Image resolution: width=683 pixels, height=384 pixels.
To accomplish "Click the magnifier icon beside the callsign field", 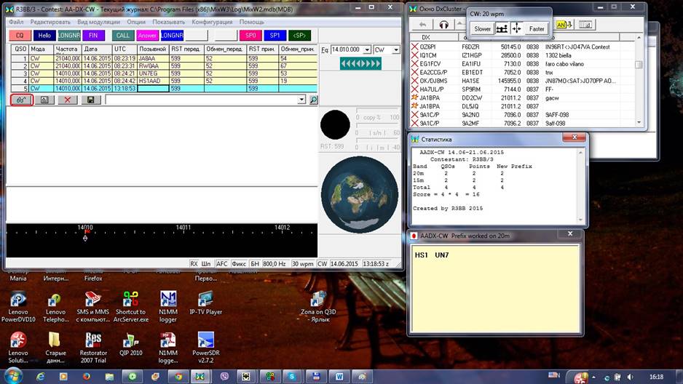I will (x=312, y=100).
